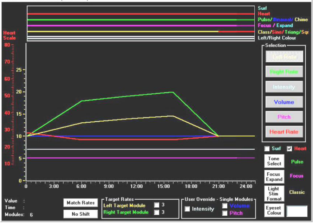The width and height of the screenshot is (313, 223).
Task: Click the 6:00 time axis label
Action: pyautogui.click(x=81, y=186)
